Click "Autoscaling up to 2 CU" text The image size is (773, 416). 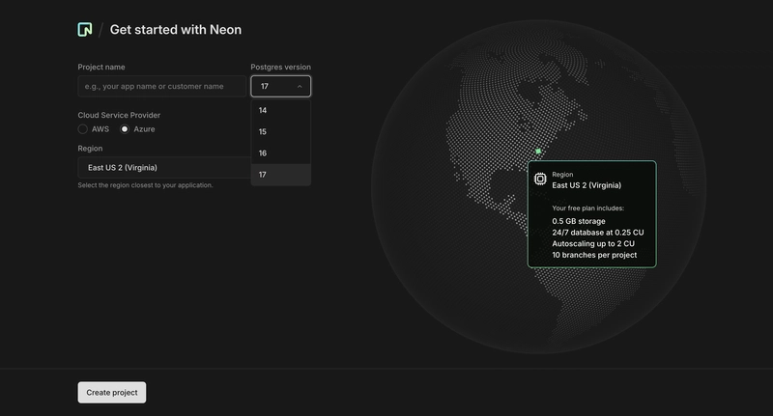click(593, 243)
